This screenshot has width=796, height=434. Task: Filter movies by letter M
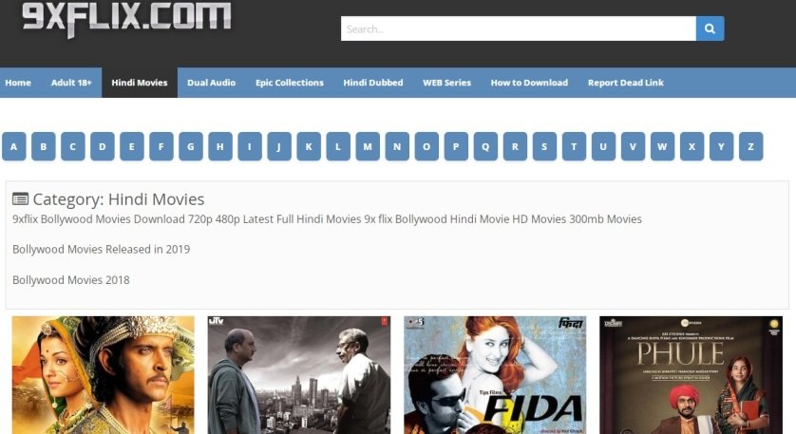[x=368, y=146]
